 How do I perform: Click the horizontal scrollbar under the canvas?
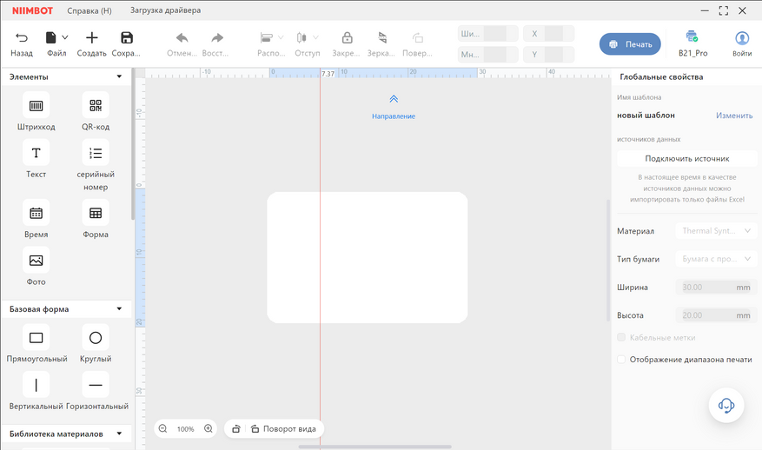coord(374,447)
